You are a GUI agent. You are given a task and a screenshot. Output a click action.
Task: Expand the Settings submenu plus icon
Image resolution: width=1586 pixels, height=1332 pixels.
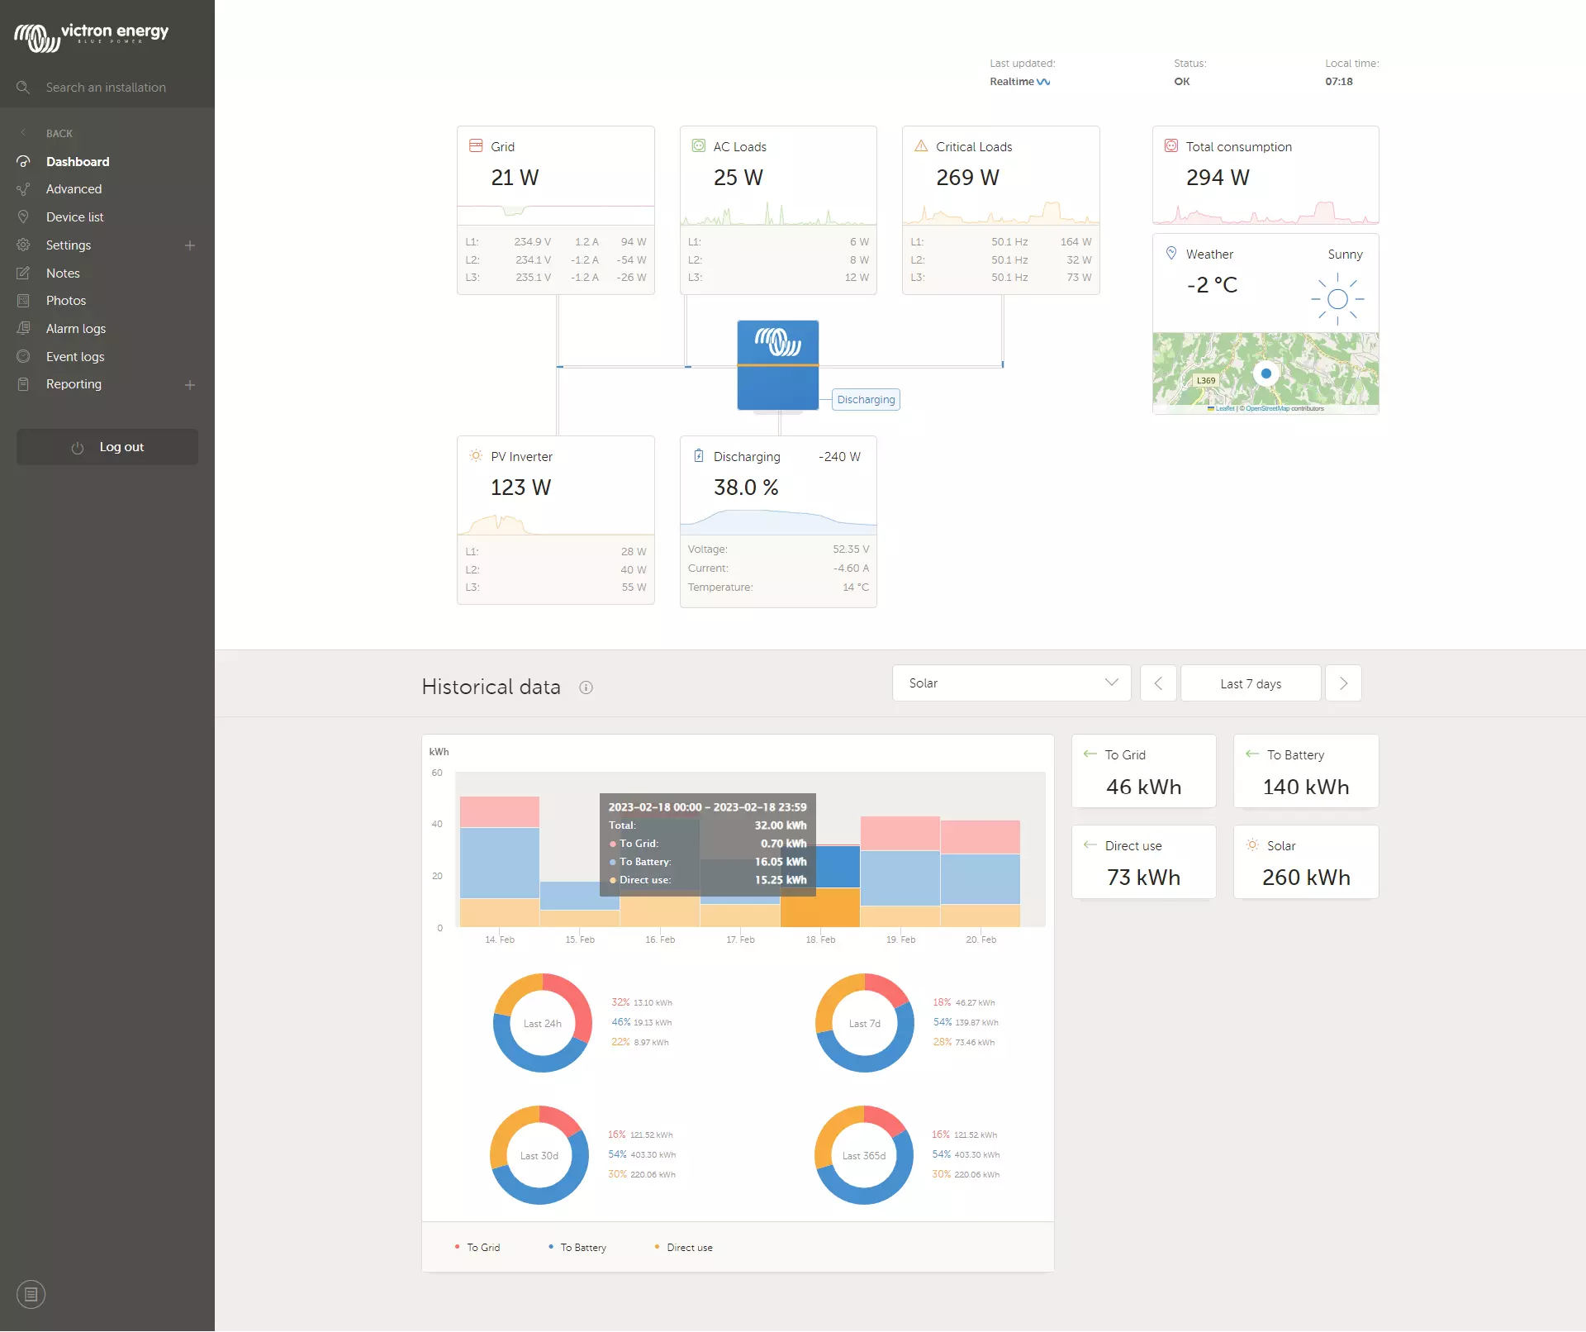tap(190, 245)
